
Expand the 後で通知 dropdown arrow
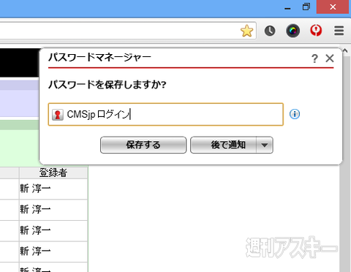click(265, 145)
